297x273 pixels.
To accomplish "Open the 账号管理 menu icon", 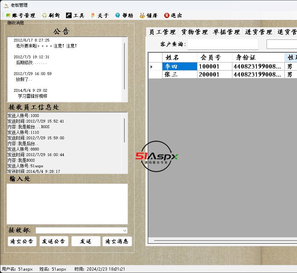I will point(8,15).
